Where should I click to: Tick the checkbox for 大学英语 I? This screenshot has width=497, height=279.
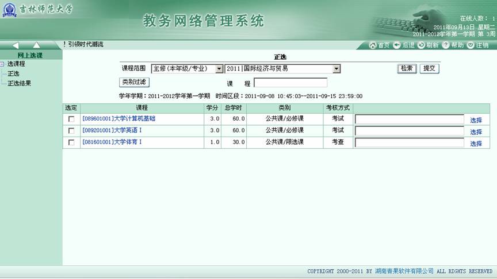click(x=71, y=131)
